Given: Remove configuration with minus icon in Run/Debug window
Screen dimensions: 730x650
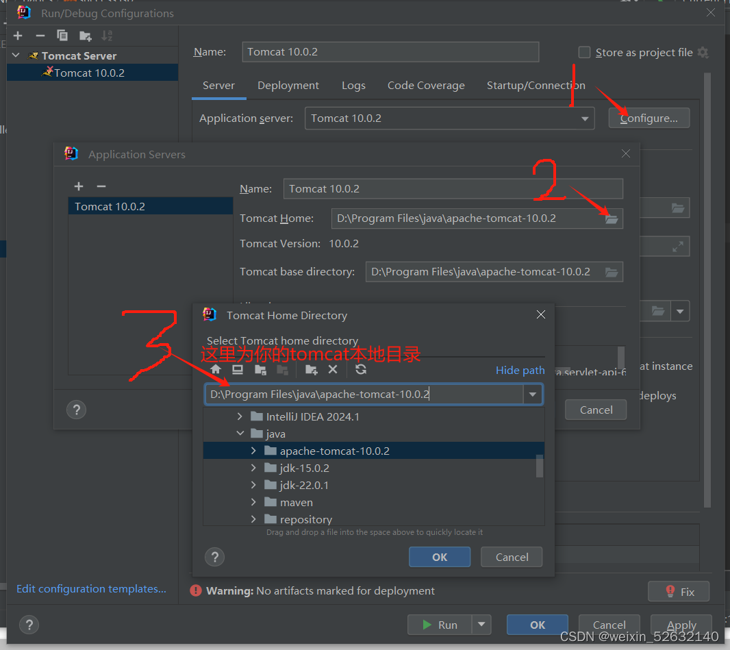Looking at the screenshot, I should pos(40,36).
